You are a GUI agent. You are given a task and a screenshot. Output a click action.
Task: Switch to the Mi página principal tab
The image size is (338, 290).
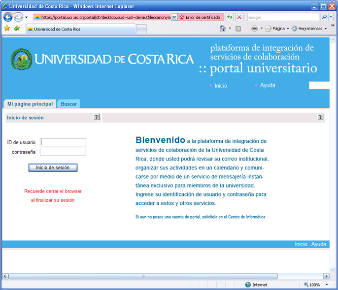(x=30, y=104)
